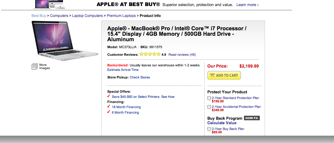Click Estimate Arrival Time link
This screenshot has width=334, height=143.
coord(123,70)
